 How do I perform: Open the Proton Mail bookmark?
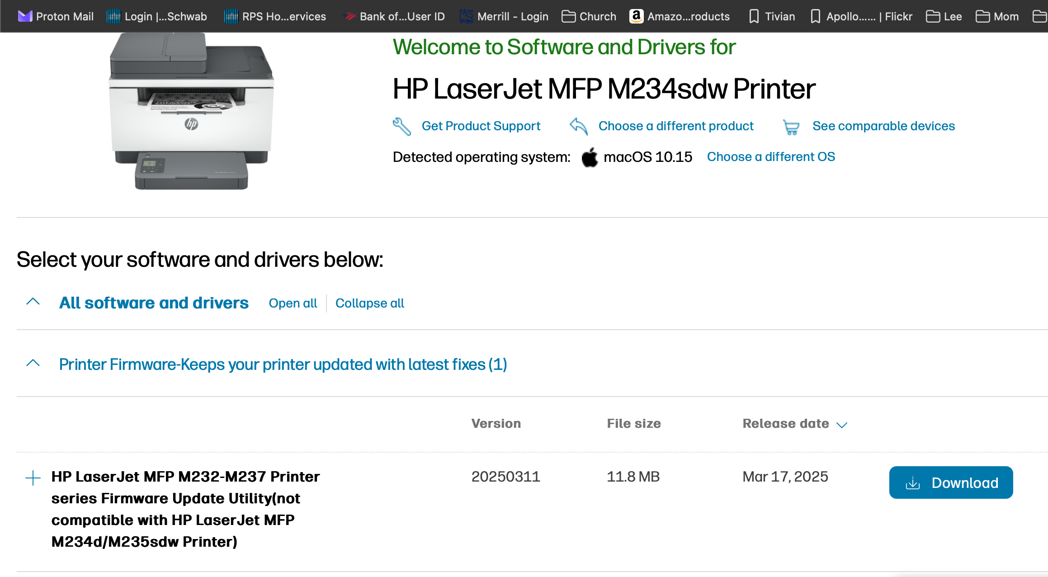coord(56,17)
